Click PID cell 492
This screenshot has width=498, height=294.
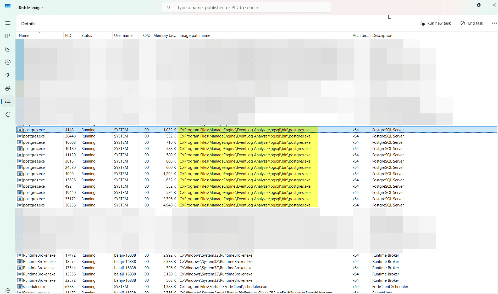tap(68, 186)
